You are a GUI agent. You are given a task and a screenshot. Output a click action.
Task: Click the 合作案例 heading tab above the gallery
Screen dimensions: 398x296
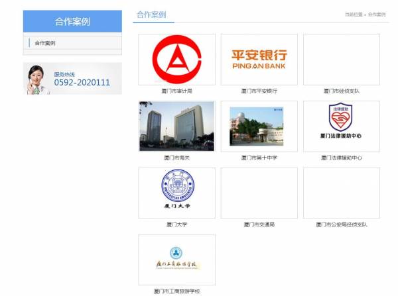(151, 15)
